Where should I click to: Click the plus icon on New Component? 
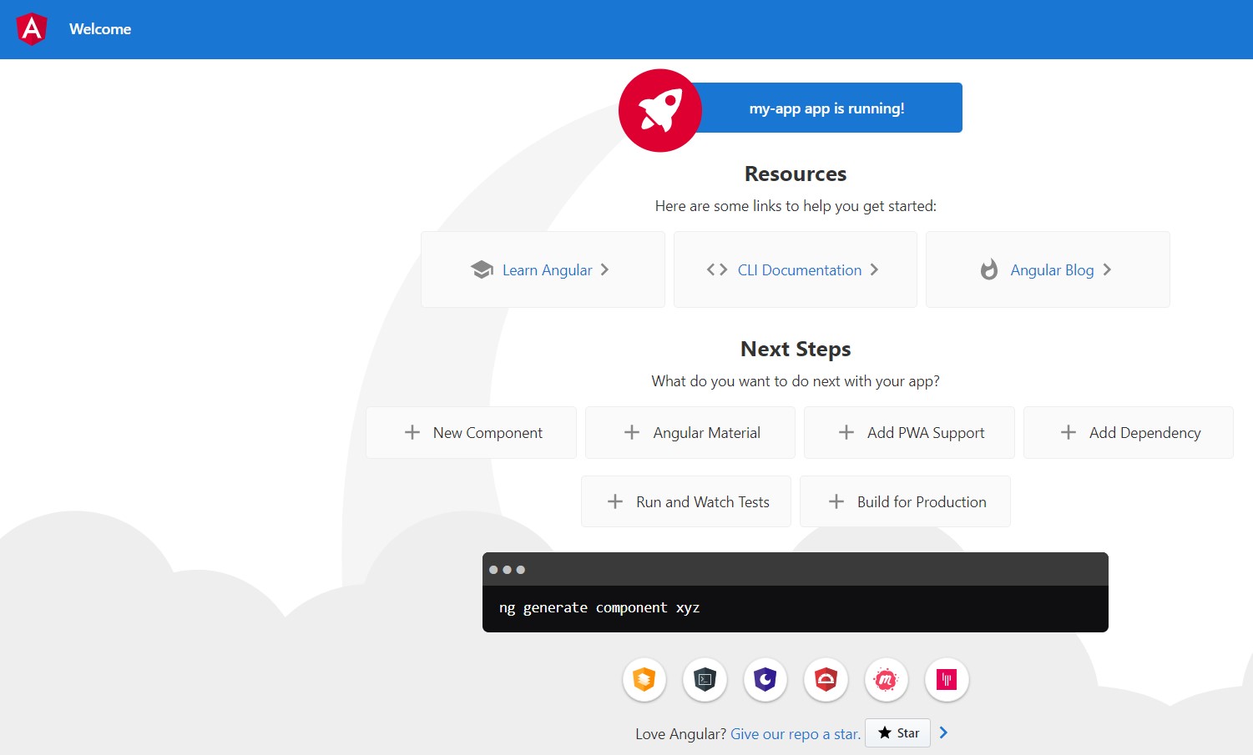(x=412, y=432)
